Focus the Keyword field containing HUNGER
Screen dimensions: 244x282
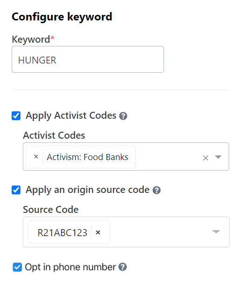point(88,59)
